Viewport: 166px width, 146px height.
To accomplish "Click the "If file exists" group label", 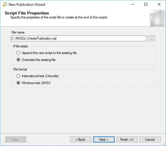I will (21, 46).
